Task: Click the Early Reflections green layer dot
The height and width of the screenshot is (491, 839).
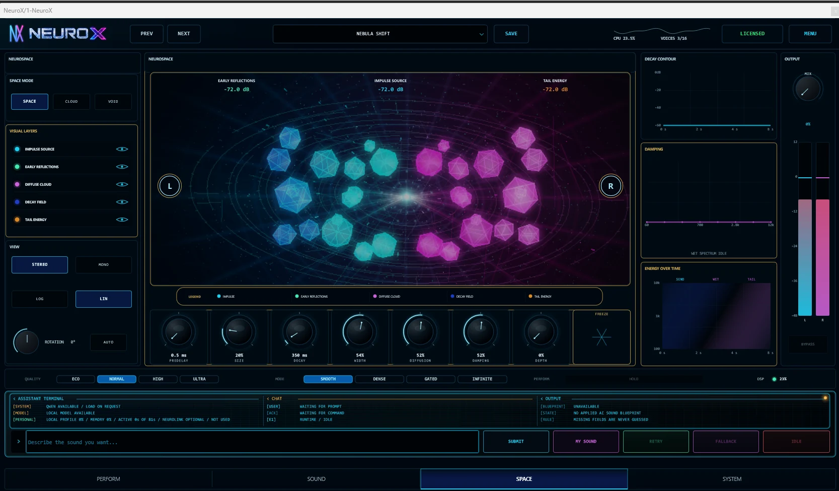Action: (17, 167)
